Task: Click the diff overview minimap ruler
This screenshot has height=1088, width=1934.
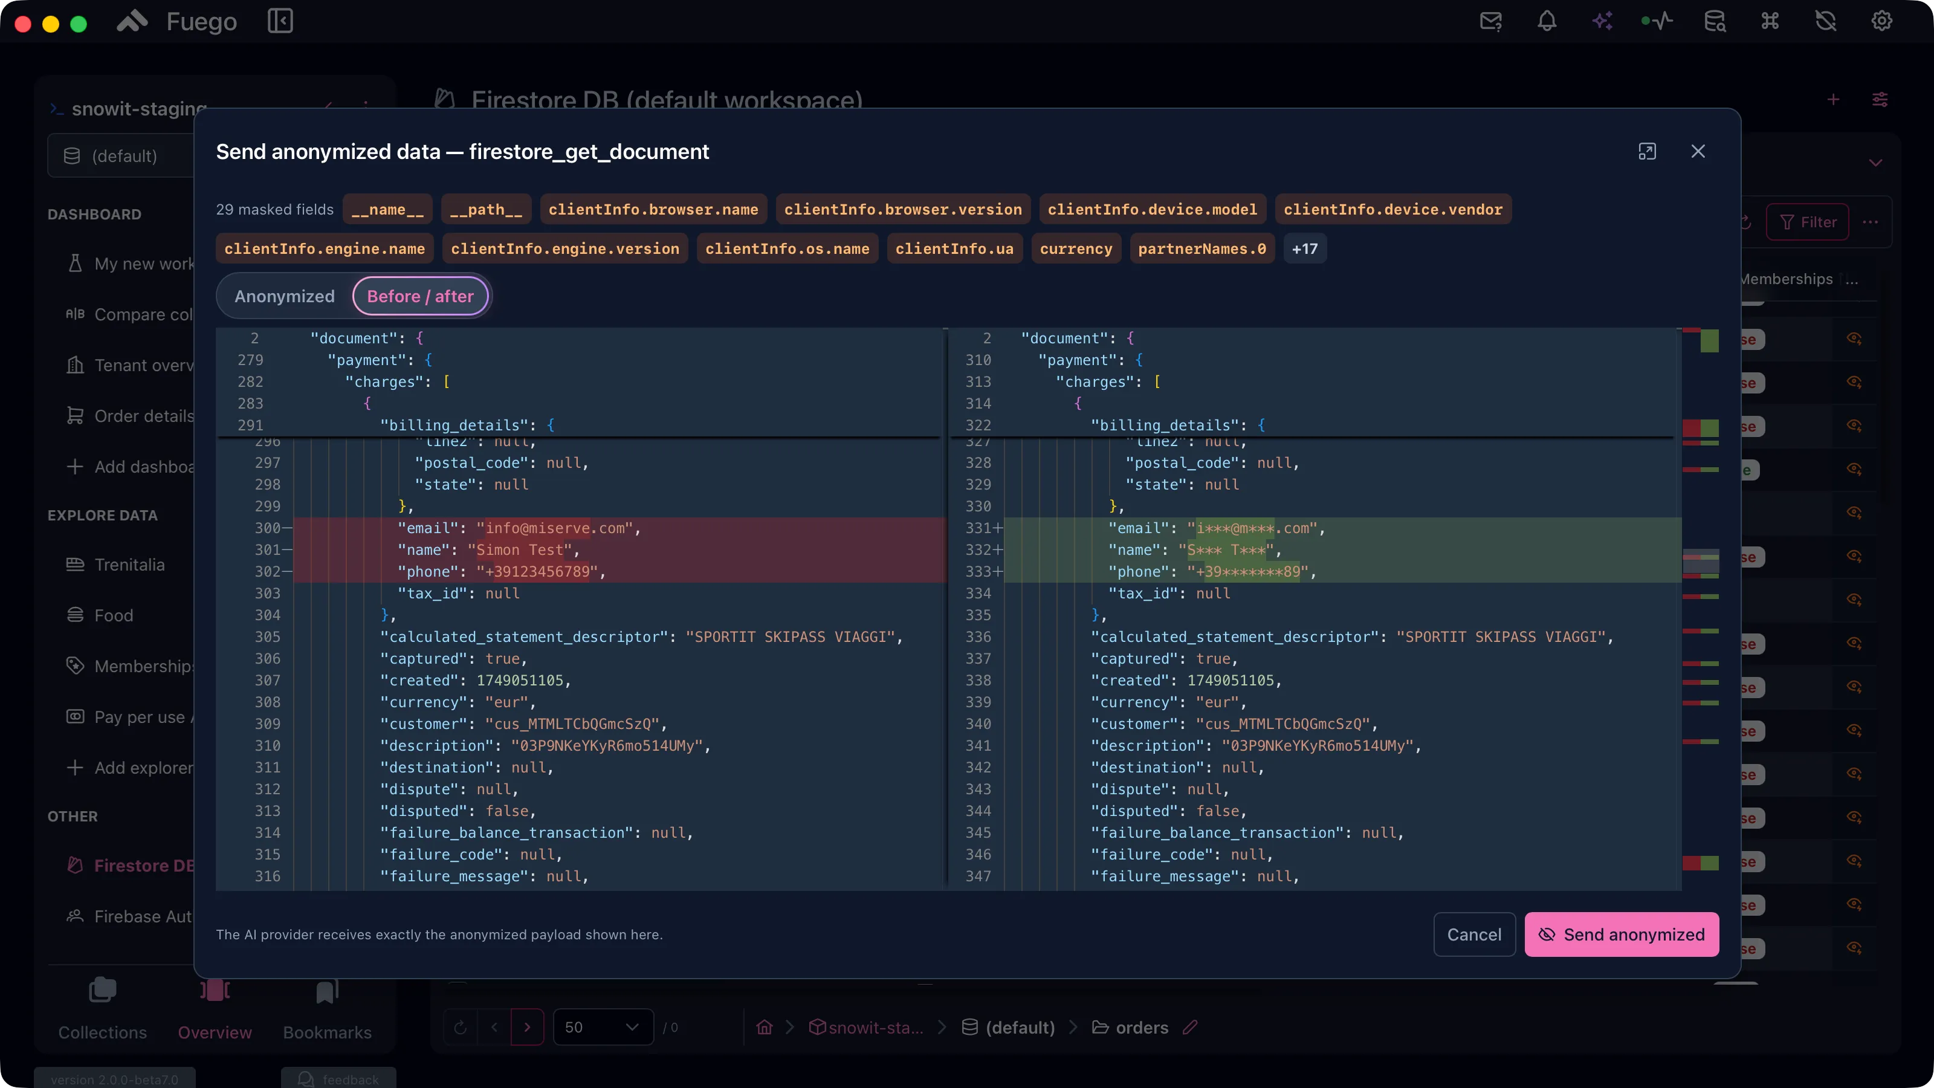Action: (1701, 609)
